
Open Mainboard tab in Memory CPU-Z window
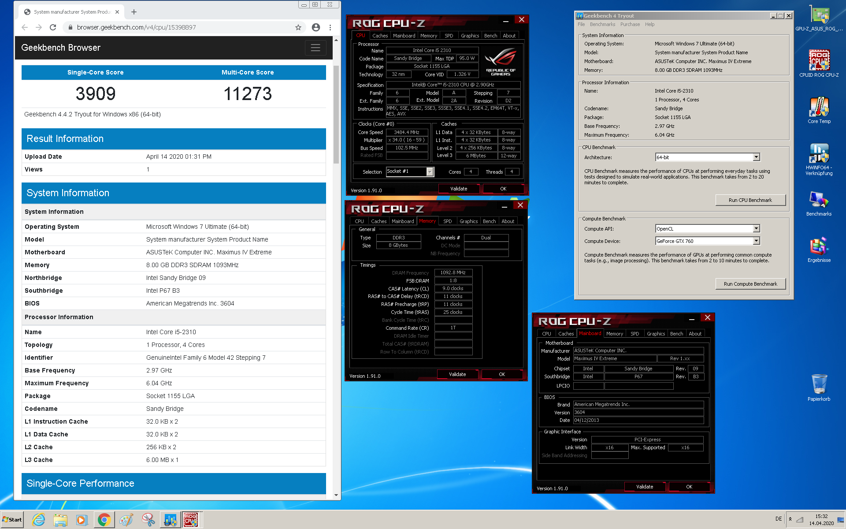click(x=403, y=221)
